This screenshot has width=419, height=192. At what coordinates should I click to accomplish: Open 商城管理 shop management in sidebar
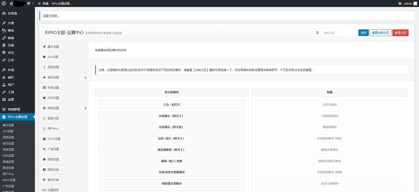pyautogui.click(x=17, y=110)
